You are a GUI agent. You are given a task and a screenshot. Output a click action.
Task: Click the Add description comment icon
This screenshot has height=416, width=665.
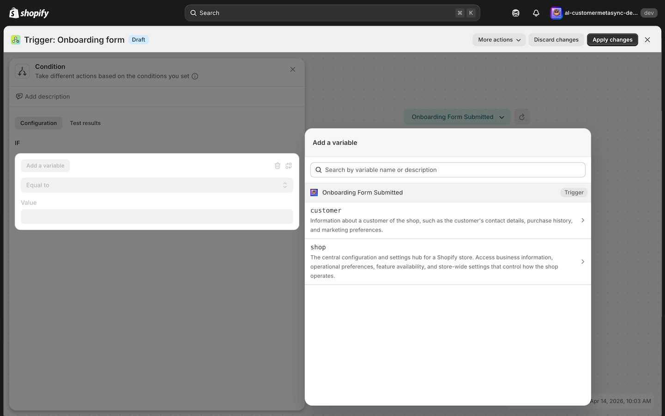point(19,97)
